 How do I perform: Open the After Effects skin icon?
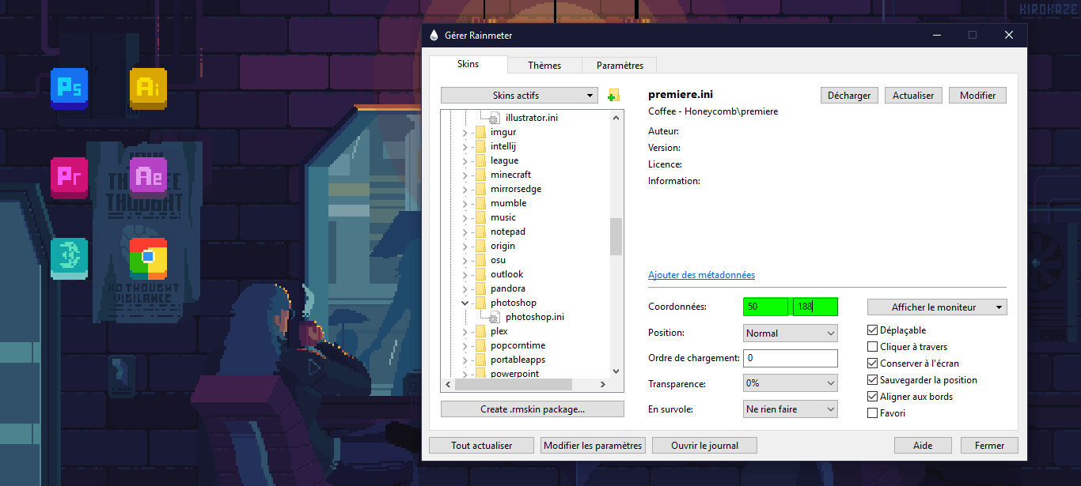[148, 177]
